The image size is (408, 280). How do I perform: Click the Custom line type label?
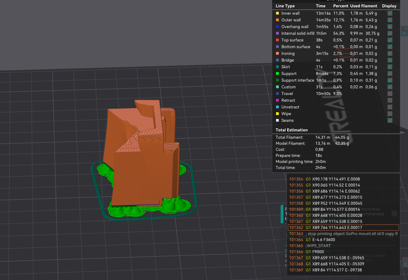[289, 87]
